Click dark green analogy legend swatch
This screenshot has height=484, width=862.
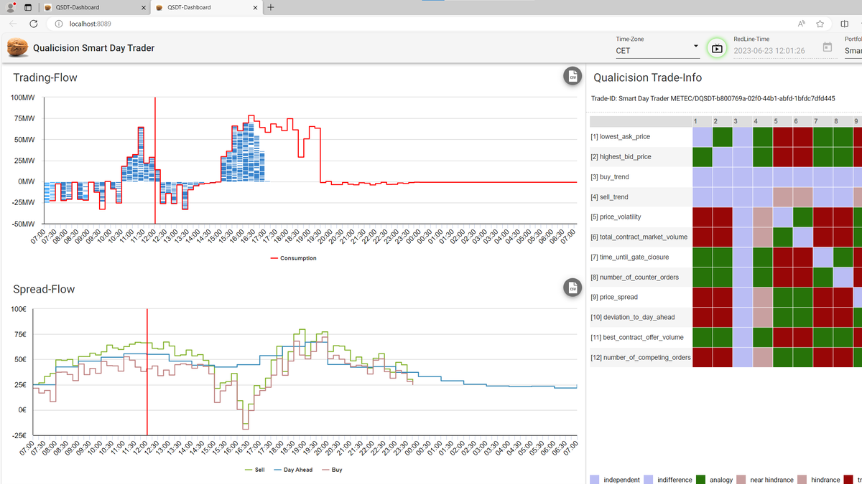click(x=702, y=480)
